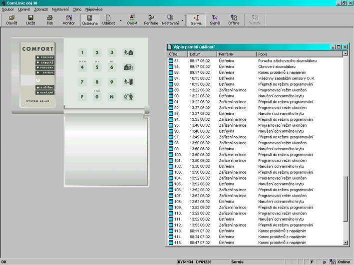Click the event list window document icon
The width and height of the screenshot is (354, 265).
[169, 47]
